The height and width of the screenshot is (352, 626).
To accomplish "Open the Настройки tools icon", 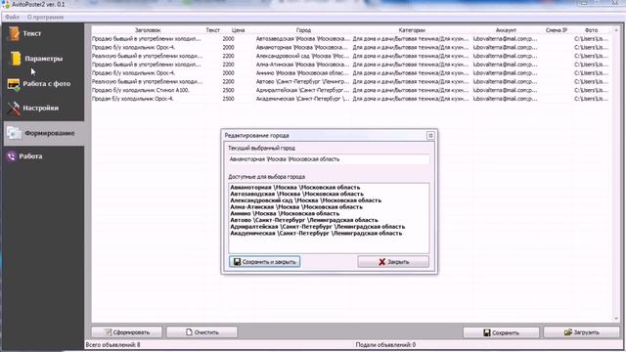I will coord(13,109).
